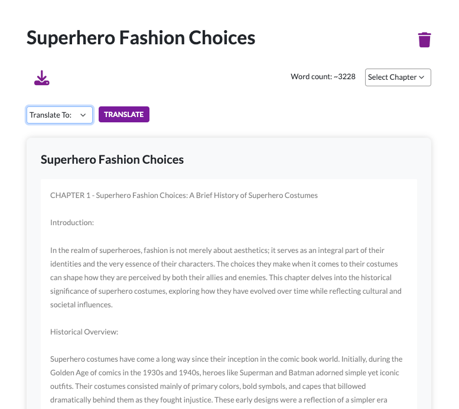This screenshot has height=409, width=459.
Task: Click the Historical Overview: section label
Action: point(84,332)
